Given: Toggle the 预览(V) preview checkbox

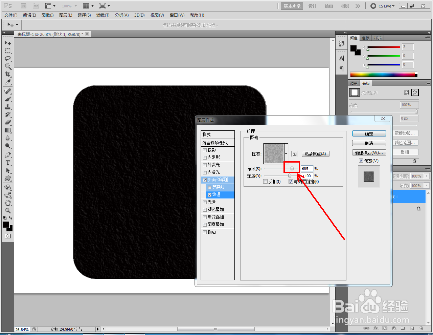Looking at the screenshot, I should point(361,161).
